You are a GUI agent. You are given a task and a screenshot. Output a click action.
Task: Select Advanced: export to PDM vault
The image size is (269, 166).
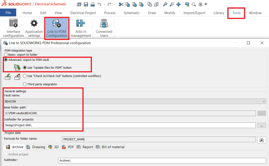point(6,60)
